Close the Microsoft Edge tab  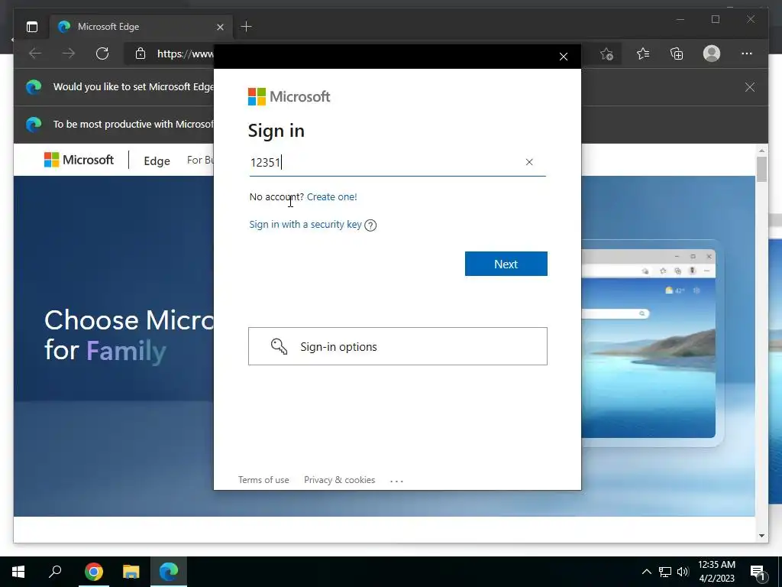point(220,27)
